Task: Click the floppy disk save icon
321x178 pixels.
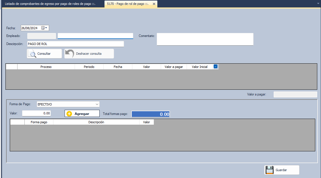Action: pyautogui.click(x=269, y=170)
